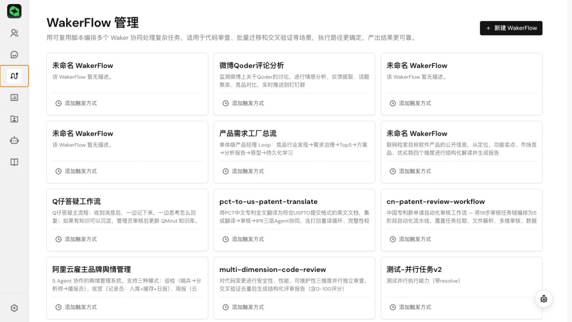572x322 pixels.
Task: Open the Q仔答疑工作流 card title
Action: 76,202
